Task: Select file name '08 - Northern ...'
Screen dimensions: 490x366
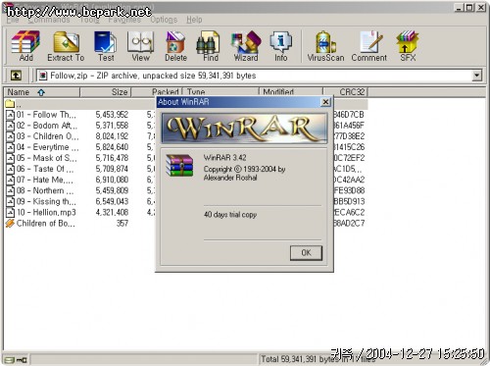Action: (45, 190)
